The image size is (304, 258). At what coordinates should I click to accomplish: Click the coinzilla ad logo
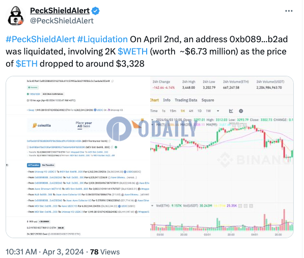[x=41, y=126]
